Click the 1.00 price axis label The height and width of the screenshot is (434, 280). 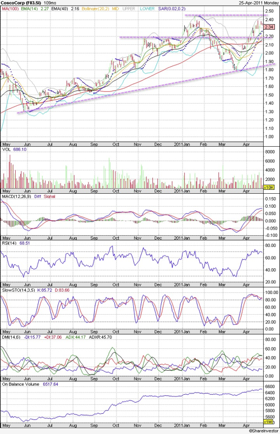(269, 137)
